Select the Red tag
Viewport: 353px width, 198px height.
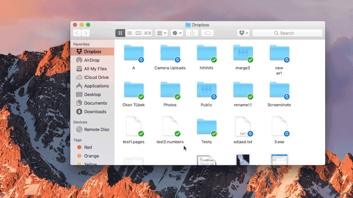click(92, 147)
